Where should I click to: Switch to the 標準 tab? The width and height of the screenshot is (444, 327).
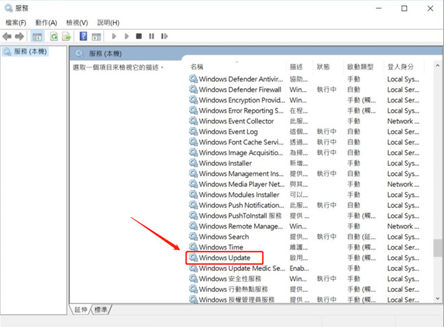(102, 309)
